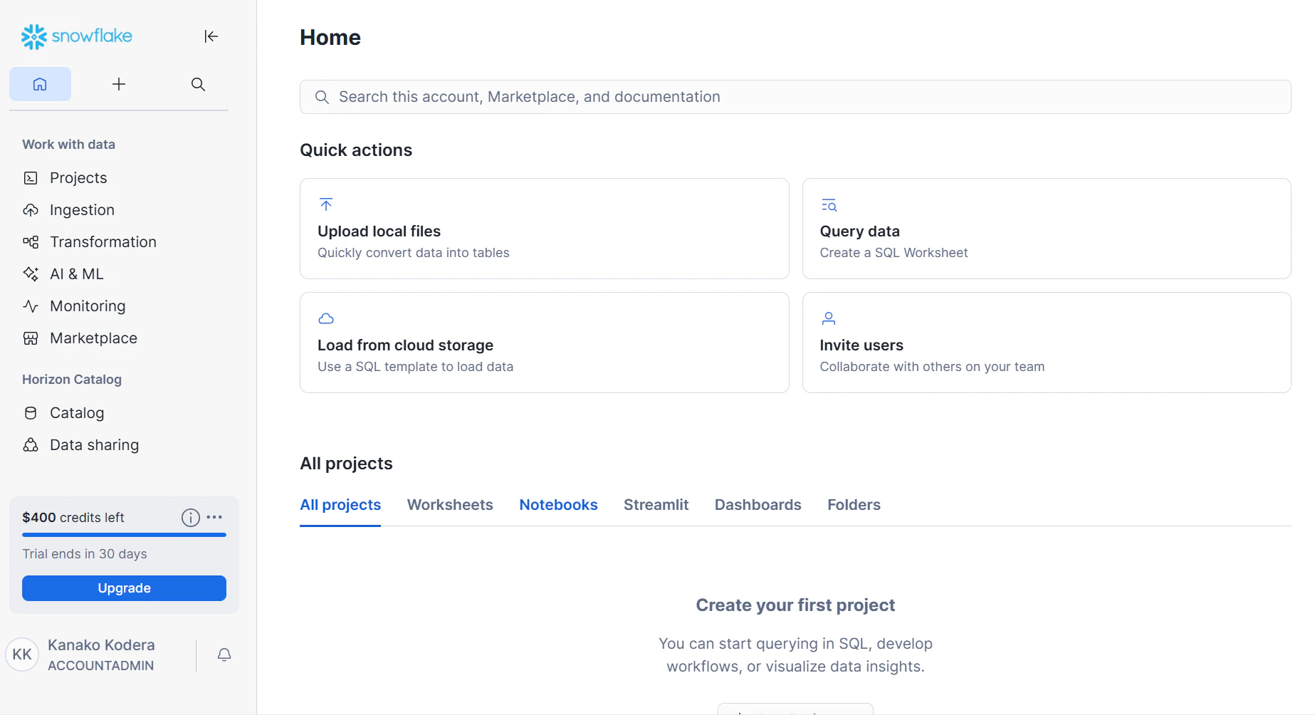Screen dimensions: 1315x715
Task: Open the notifications bell
Action: click(x=224, y=654)
